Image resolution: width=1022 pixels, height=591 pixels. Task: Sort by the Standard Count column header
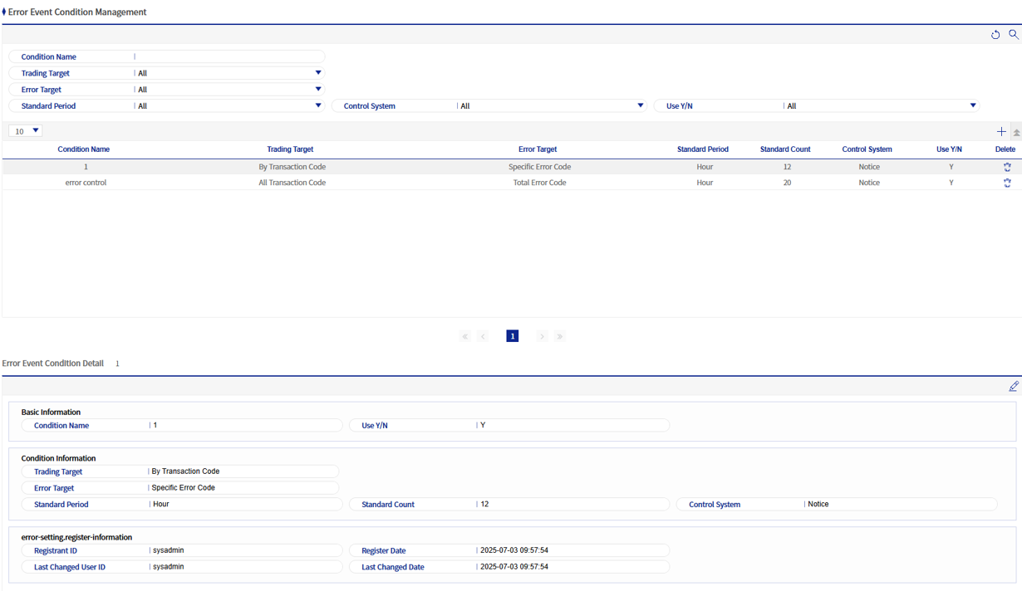(785, 149)
